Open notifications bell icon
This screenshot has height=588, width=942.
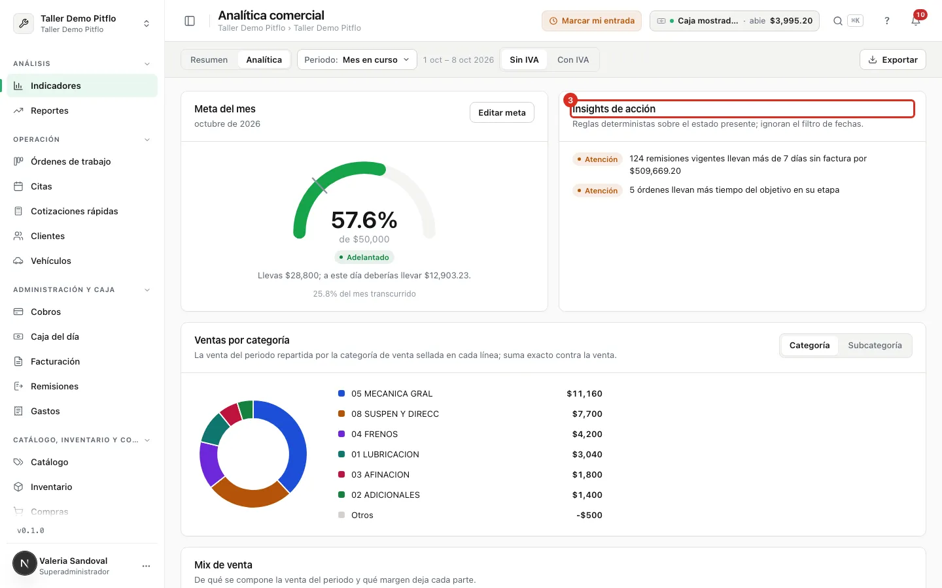pos(916,21)
